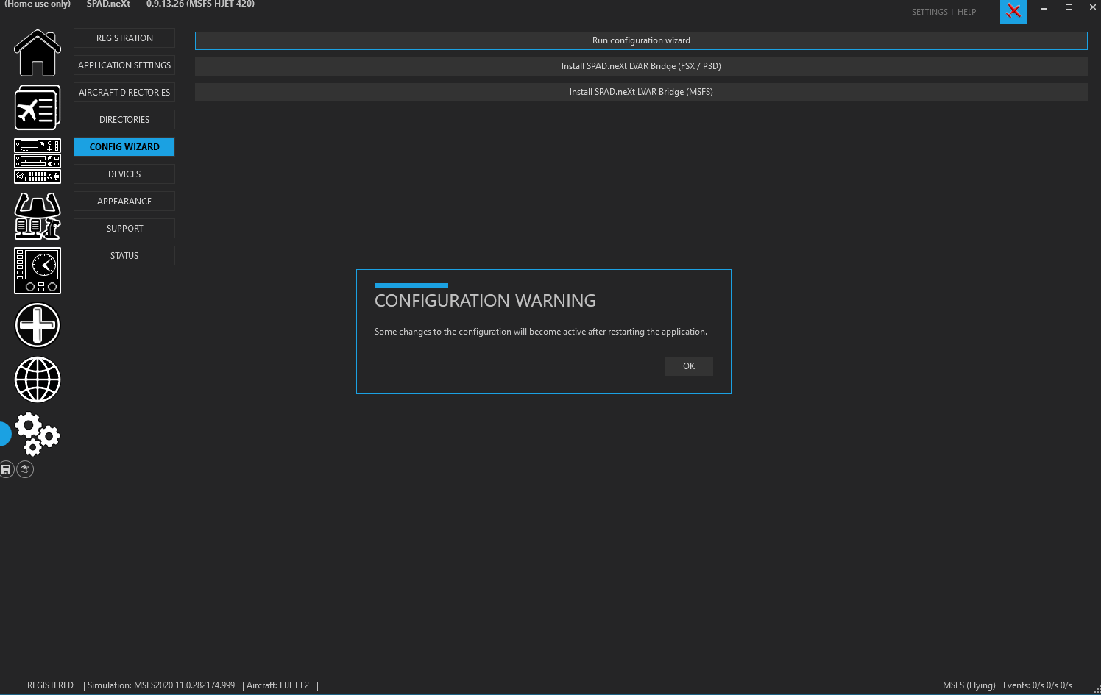The width and height of the screenshot is (1101, 695).
Task: Install LVAR Bridge for FSX / P3D
Action: pos(641,66)
